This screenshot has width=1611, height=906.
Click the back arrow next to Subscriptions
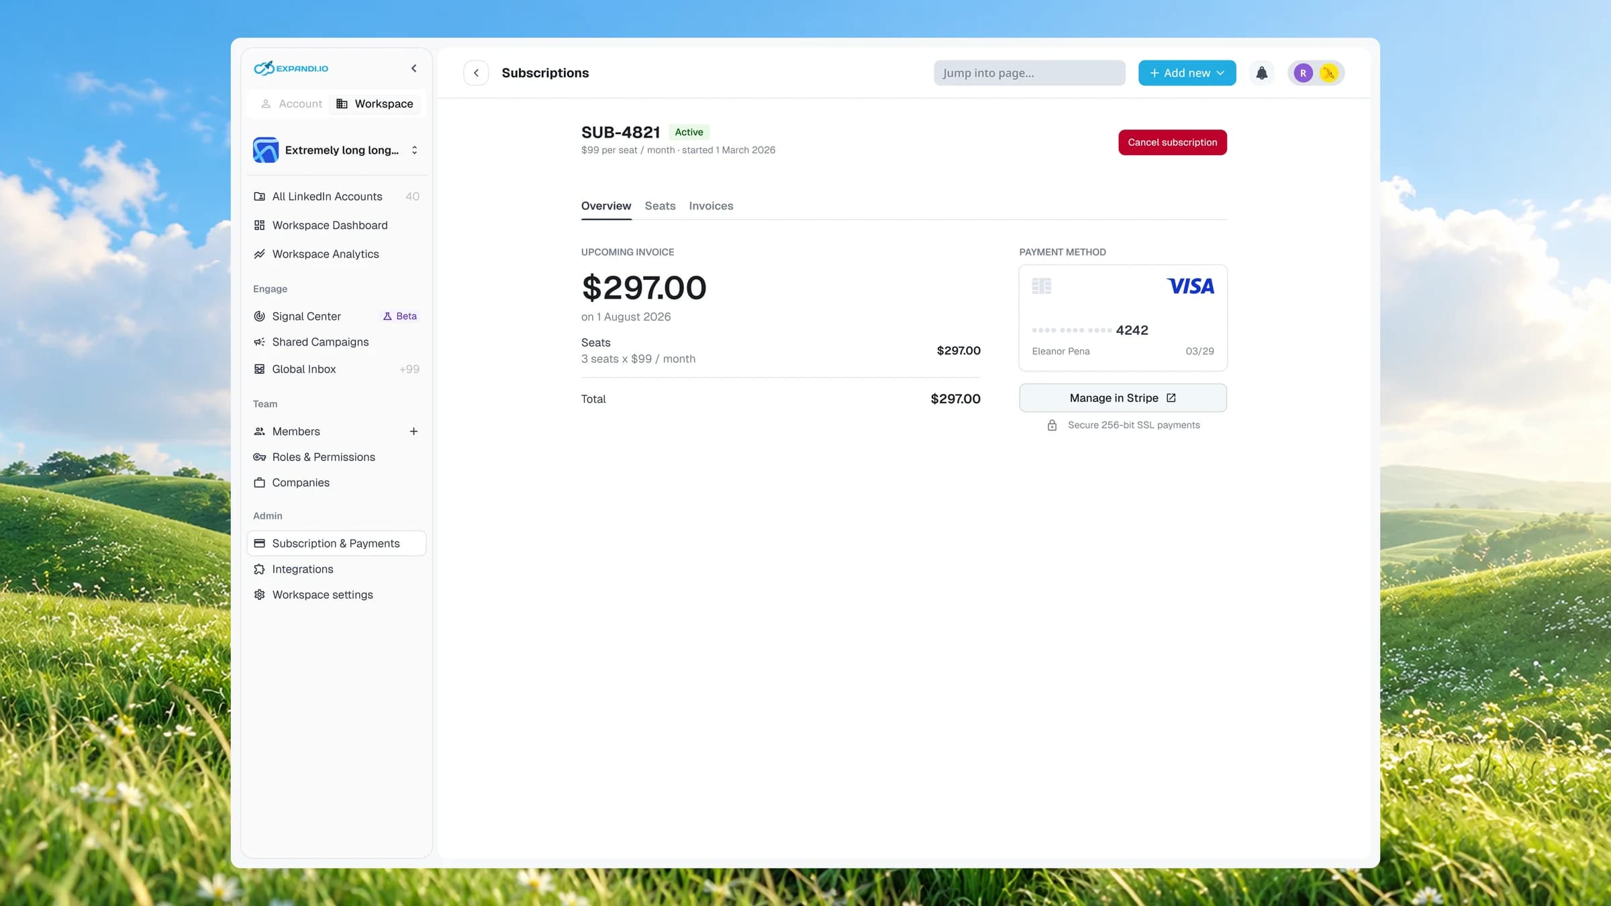point(476,73)
